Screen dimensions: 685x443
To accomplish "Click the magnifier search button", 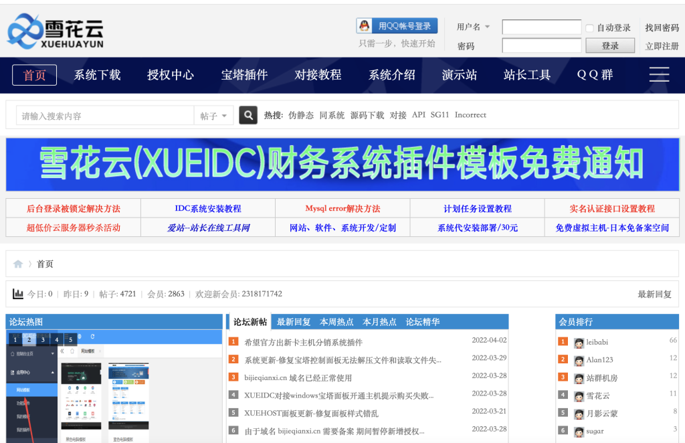I will (248, 115).
